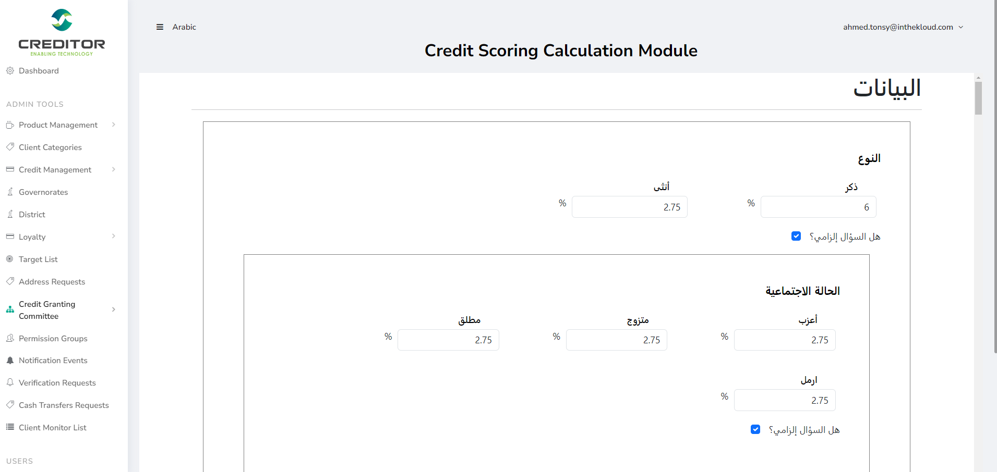Switch language to Arabic
The image size is (997, 472).
coord(184,27)
